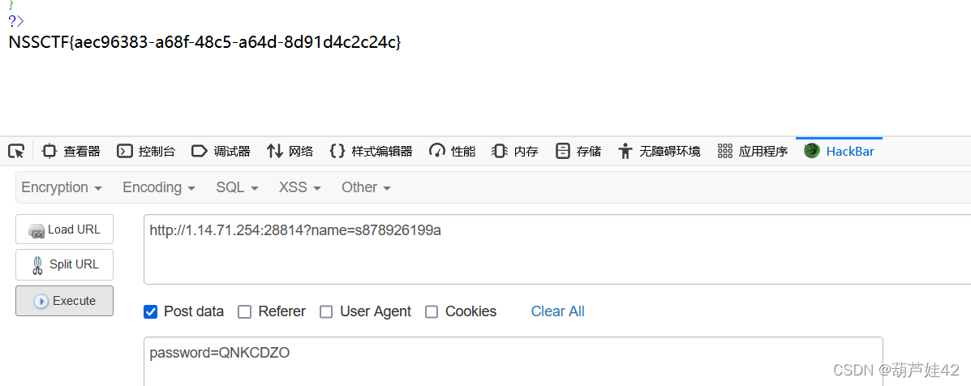Expand the Encryption dropdown
This screenshot has width=971, height=386.
(x=62, y=187)
